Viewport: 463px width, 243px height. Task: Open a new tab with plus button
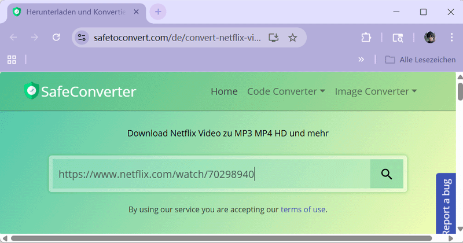click(x=158, y=12)
